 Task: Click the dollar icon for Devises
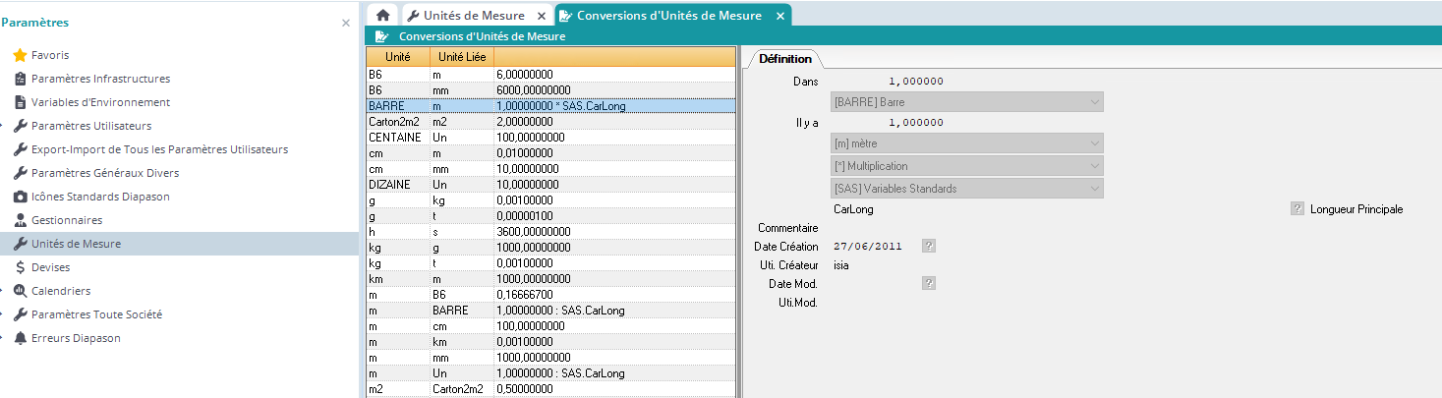coord(20,267)
